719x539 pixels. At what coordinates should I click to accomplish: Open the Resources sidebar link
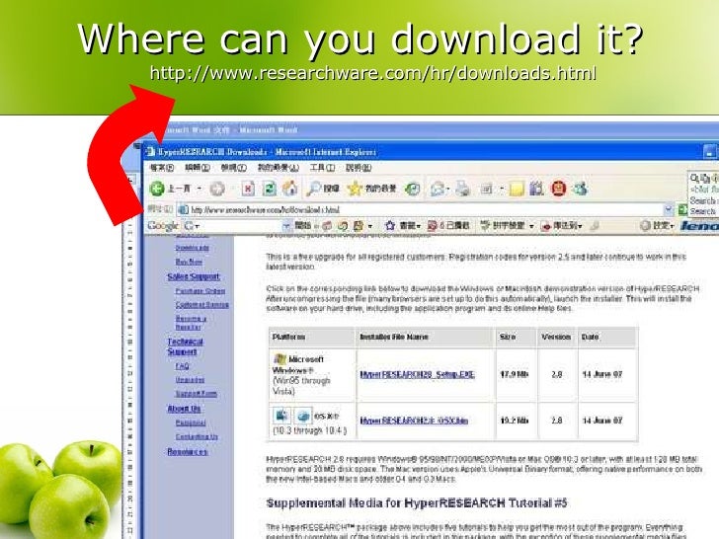pyautogui.click(x=187, y=452)
